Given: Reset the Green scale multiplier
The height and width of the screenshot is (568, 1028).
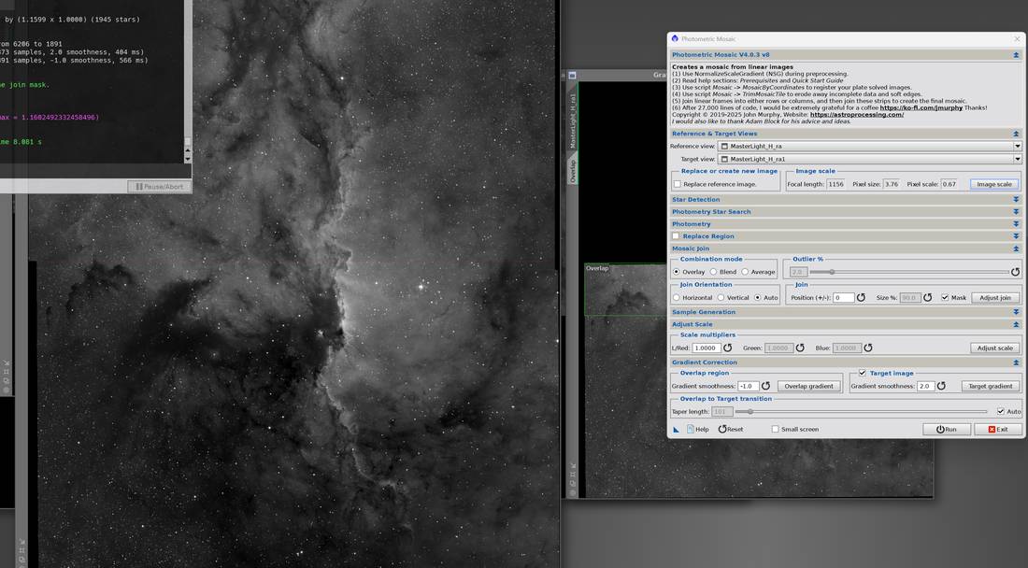Looking at the screenshot, I should [800, 348].
